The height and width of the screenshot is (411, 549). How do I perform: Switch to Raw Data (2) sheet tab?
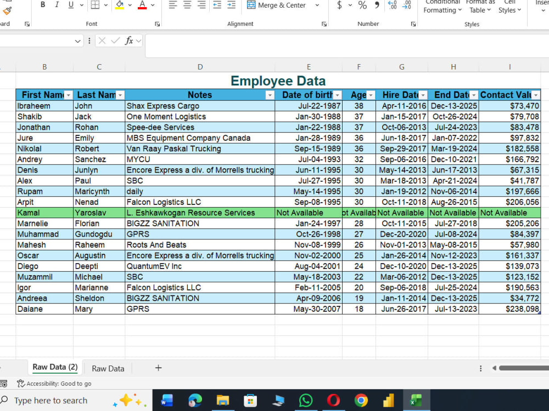[55, 367]
